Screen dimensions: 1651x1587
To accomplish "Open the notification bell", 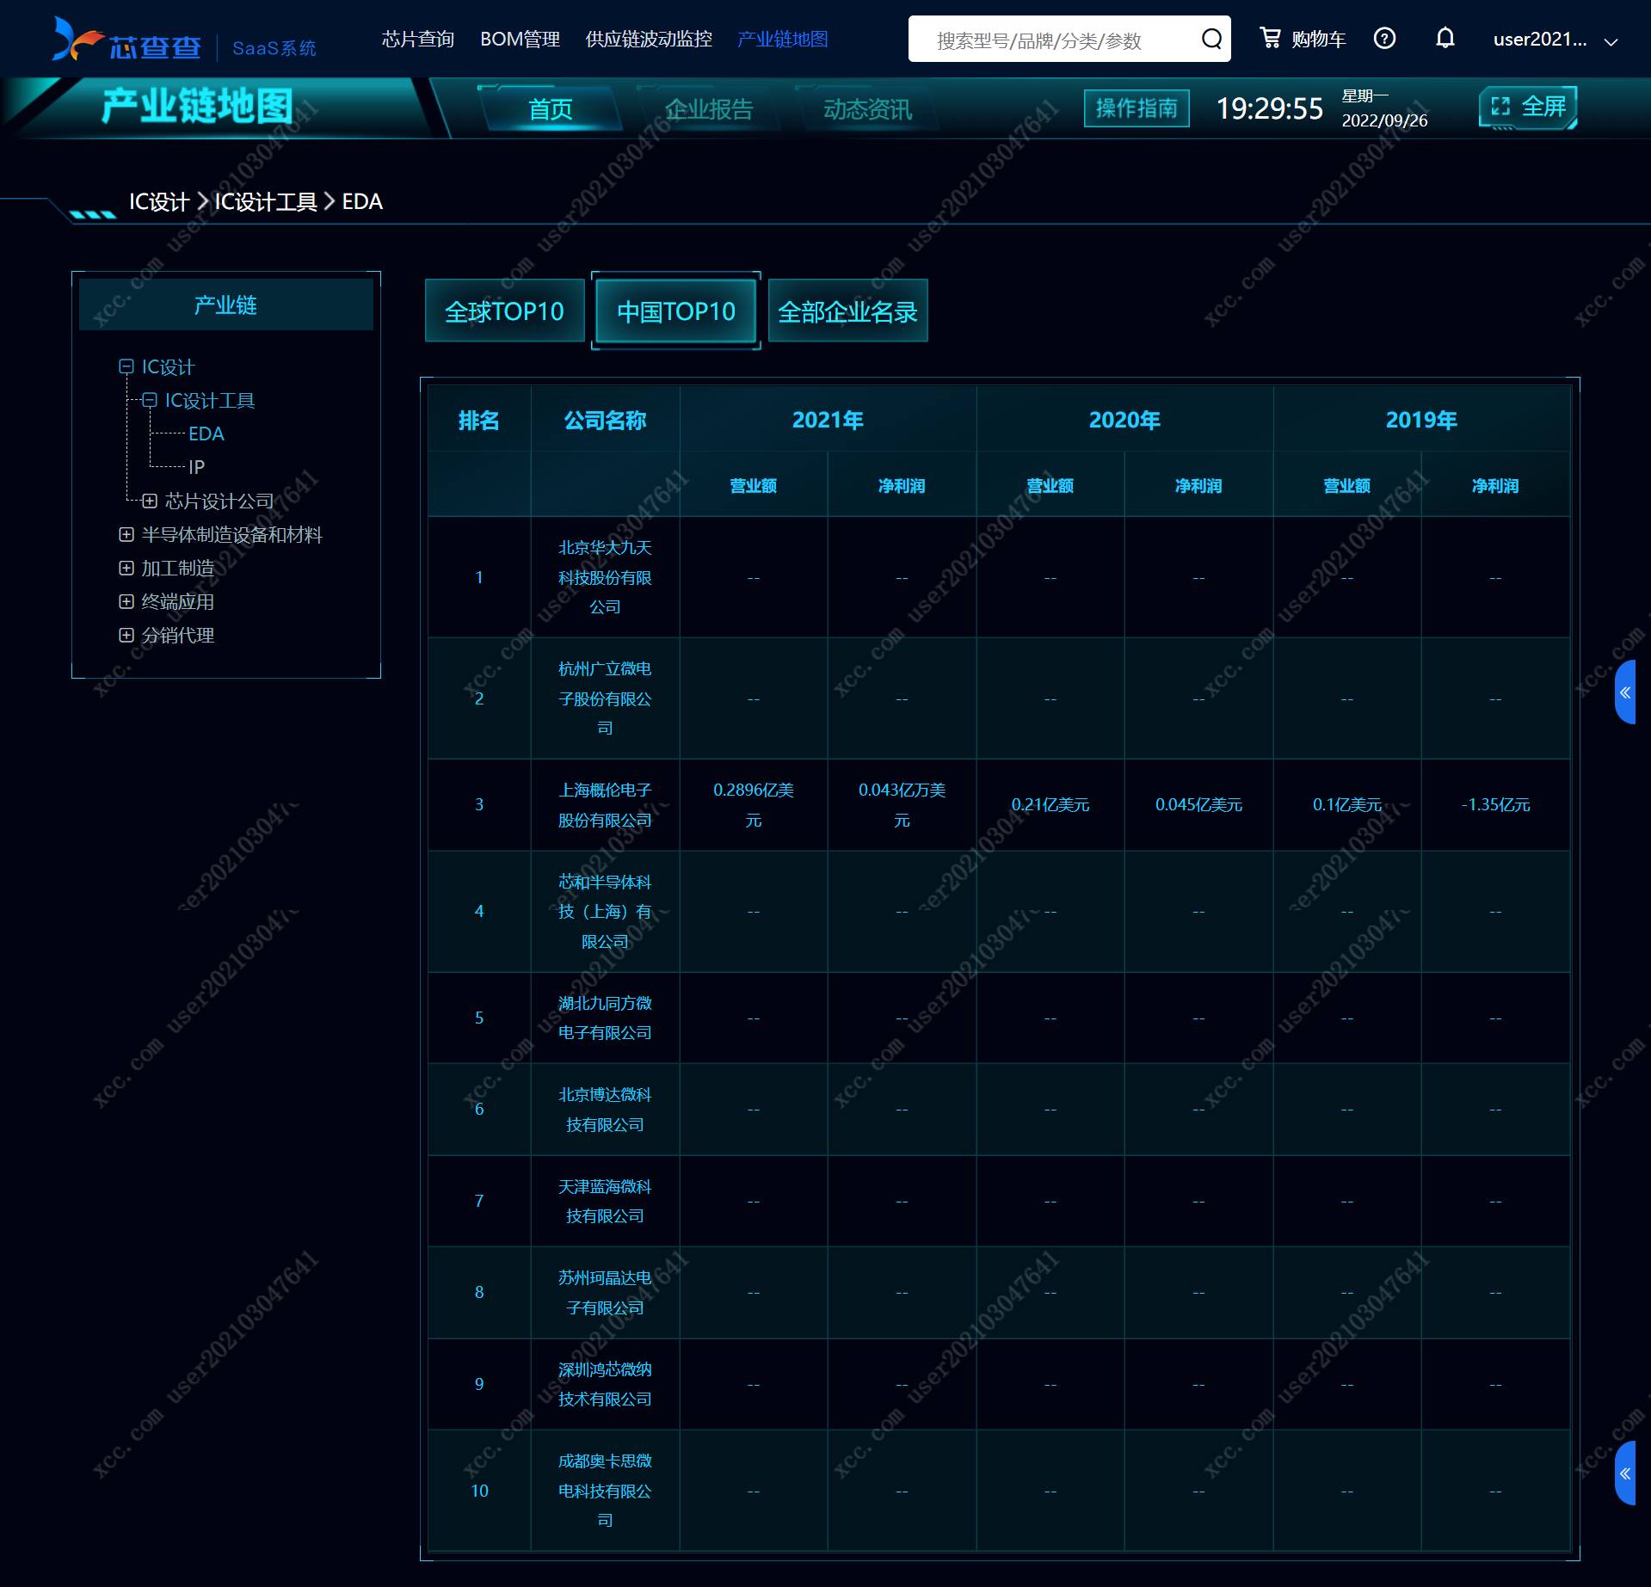I will click(1445, 38).
